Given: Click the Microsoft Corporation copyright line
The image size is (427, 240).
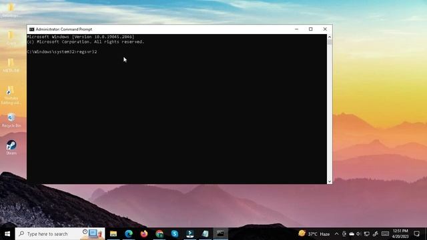Looking at the screenshot, I should coord(85,42).
